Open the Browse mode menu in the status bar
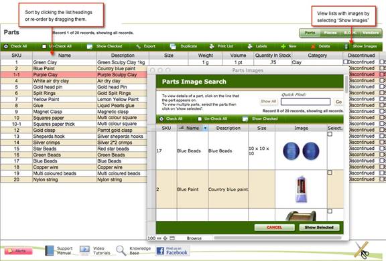The width and height of the screenshot is (386, 261). (194, 238)
